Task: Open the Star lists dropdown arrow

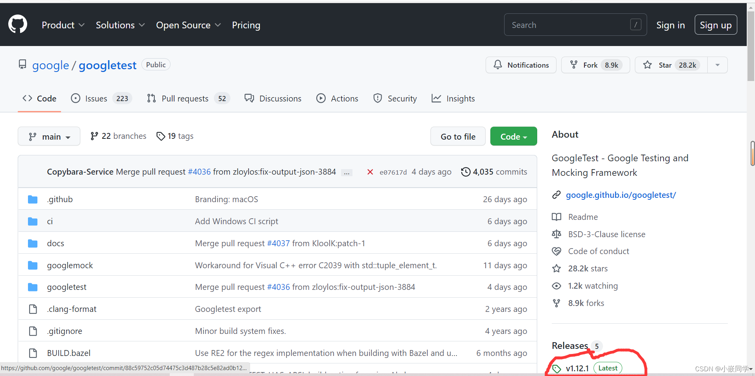Action: [718, 65]
